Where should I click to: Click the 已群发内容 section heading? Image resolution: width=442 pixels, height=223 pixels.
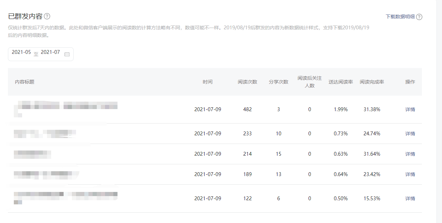[x=25, y=16]
